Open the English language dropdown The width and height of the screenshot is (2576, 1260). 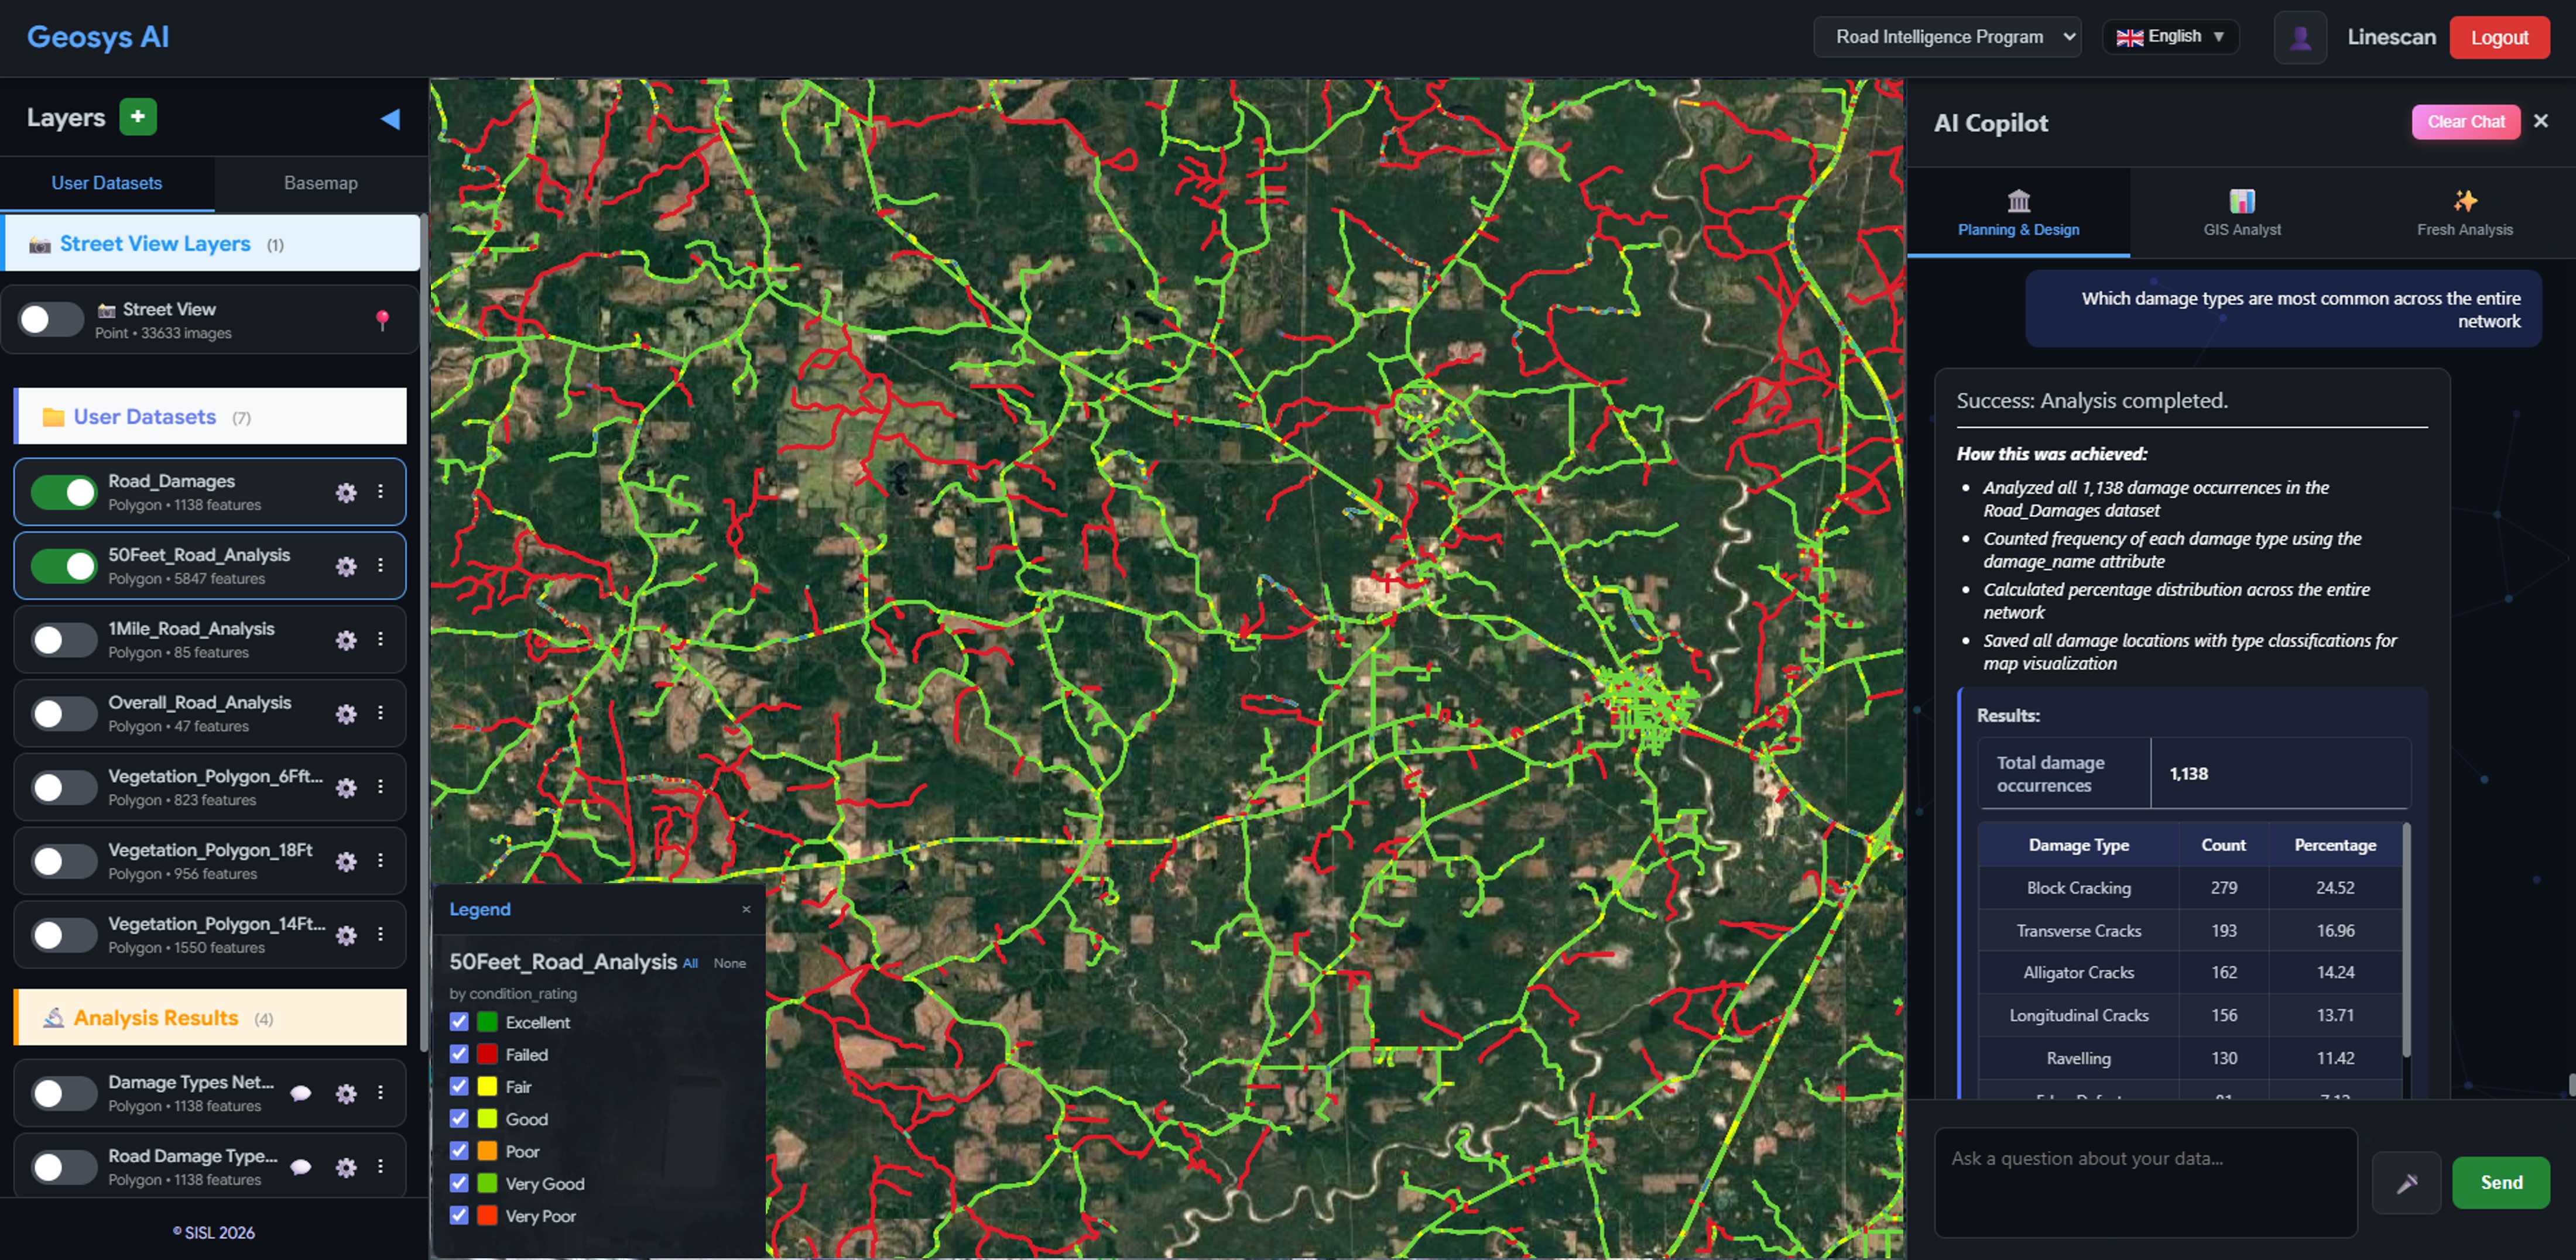[2170, 37]
